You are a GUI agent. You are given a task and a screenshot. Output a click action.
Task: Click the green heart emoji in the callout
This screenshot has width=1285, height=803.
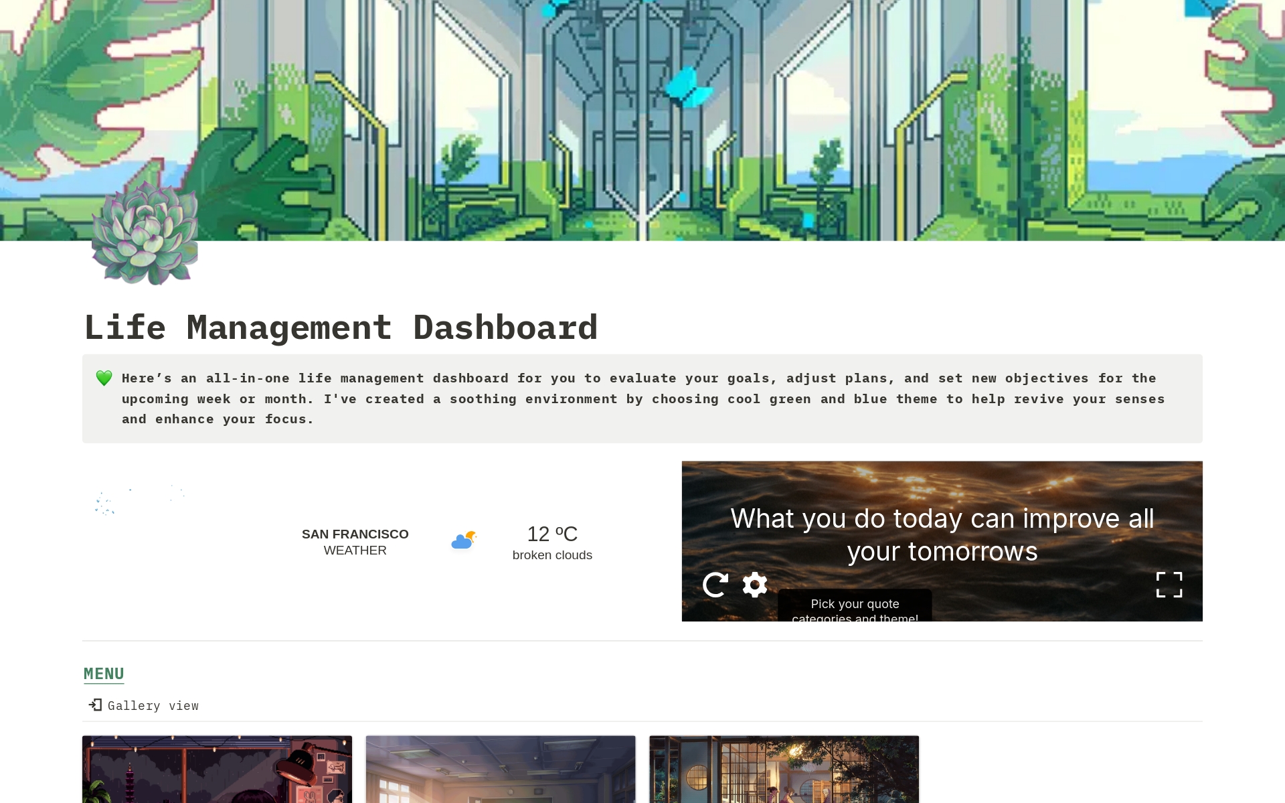coord(105,378)
